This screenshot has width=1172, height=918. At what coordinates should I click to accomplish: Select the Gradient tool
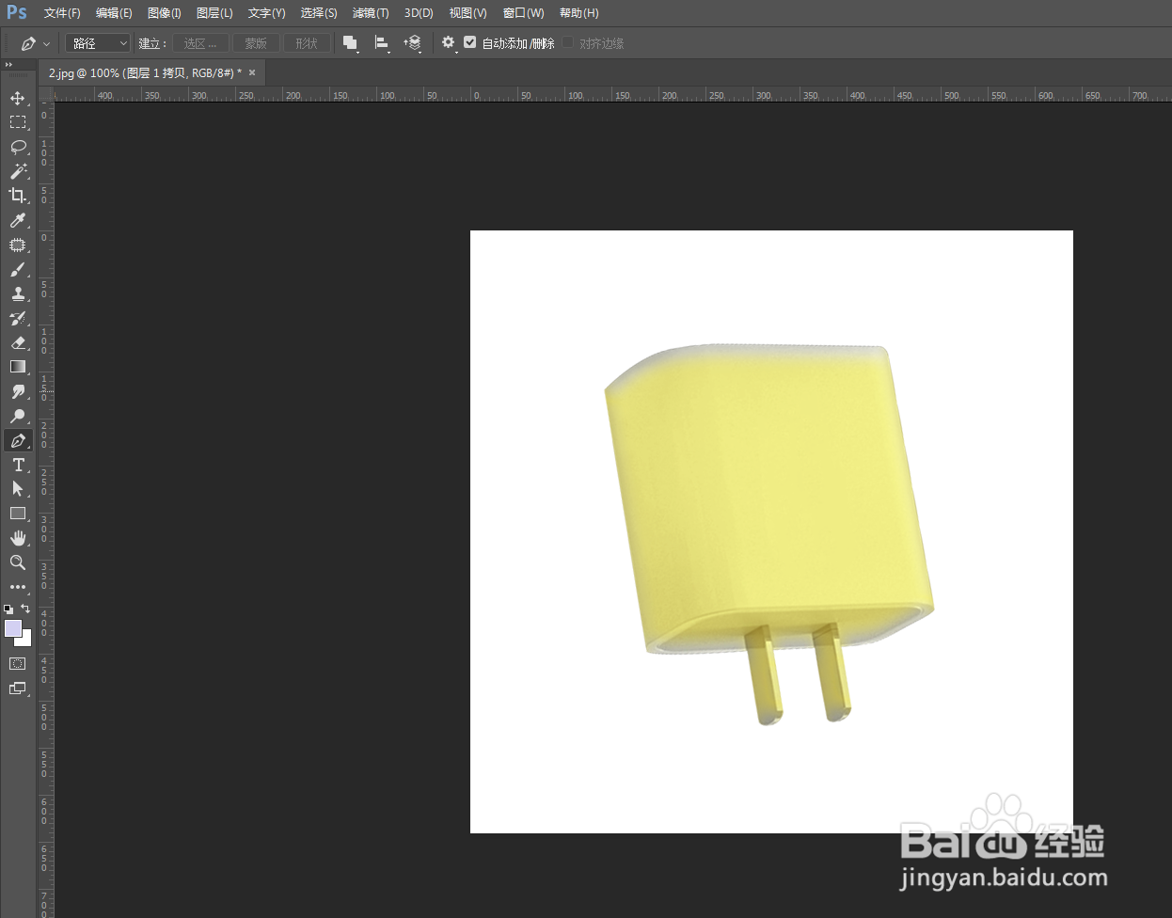(x=18, y=367)
